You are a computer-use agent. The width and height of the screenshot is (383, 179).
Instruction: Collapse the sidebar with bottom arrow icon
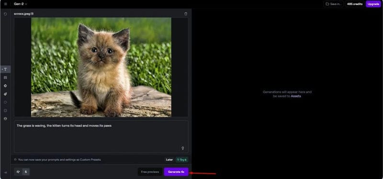tap(5, 172)
